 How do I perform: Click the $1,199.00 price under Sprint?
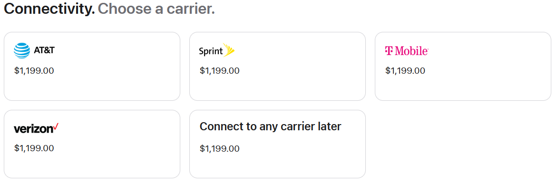[x=220, y=71]
